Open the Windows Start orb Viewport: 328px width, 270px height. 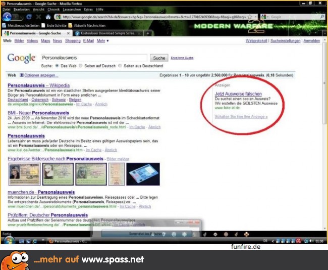tap(9, 241)
